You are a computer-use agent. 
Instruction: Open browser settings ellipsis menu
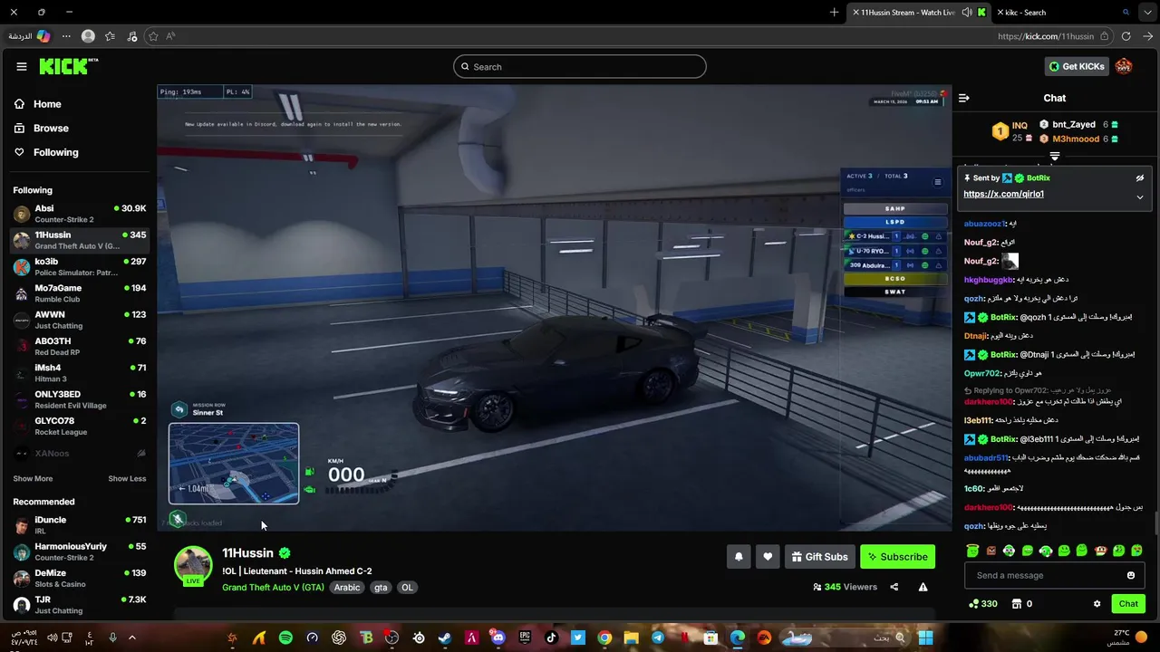(66, 36)
